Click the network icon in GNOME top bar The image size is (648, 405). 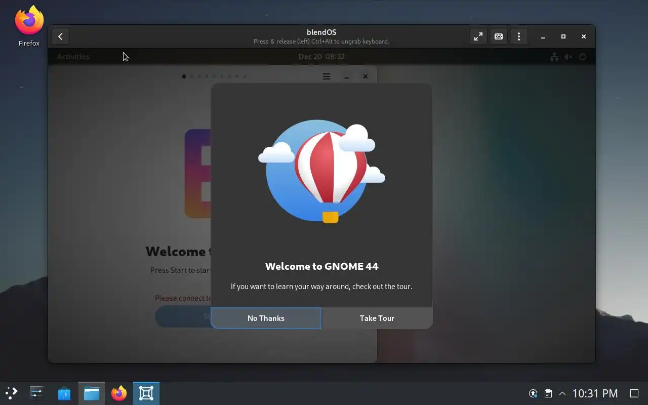click(x=554, y=57)
